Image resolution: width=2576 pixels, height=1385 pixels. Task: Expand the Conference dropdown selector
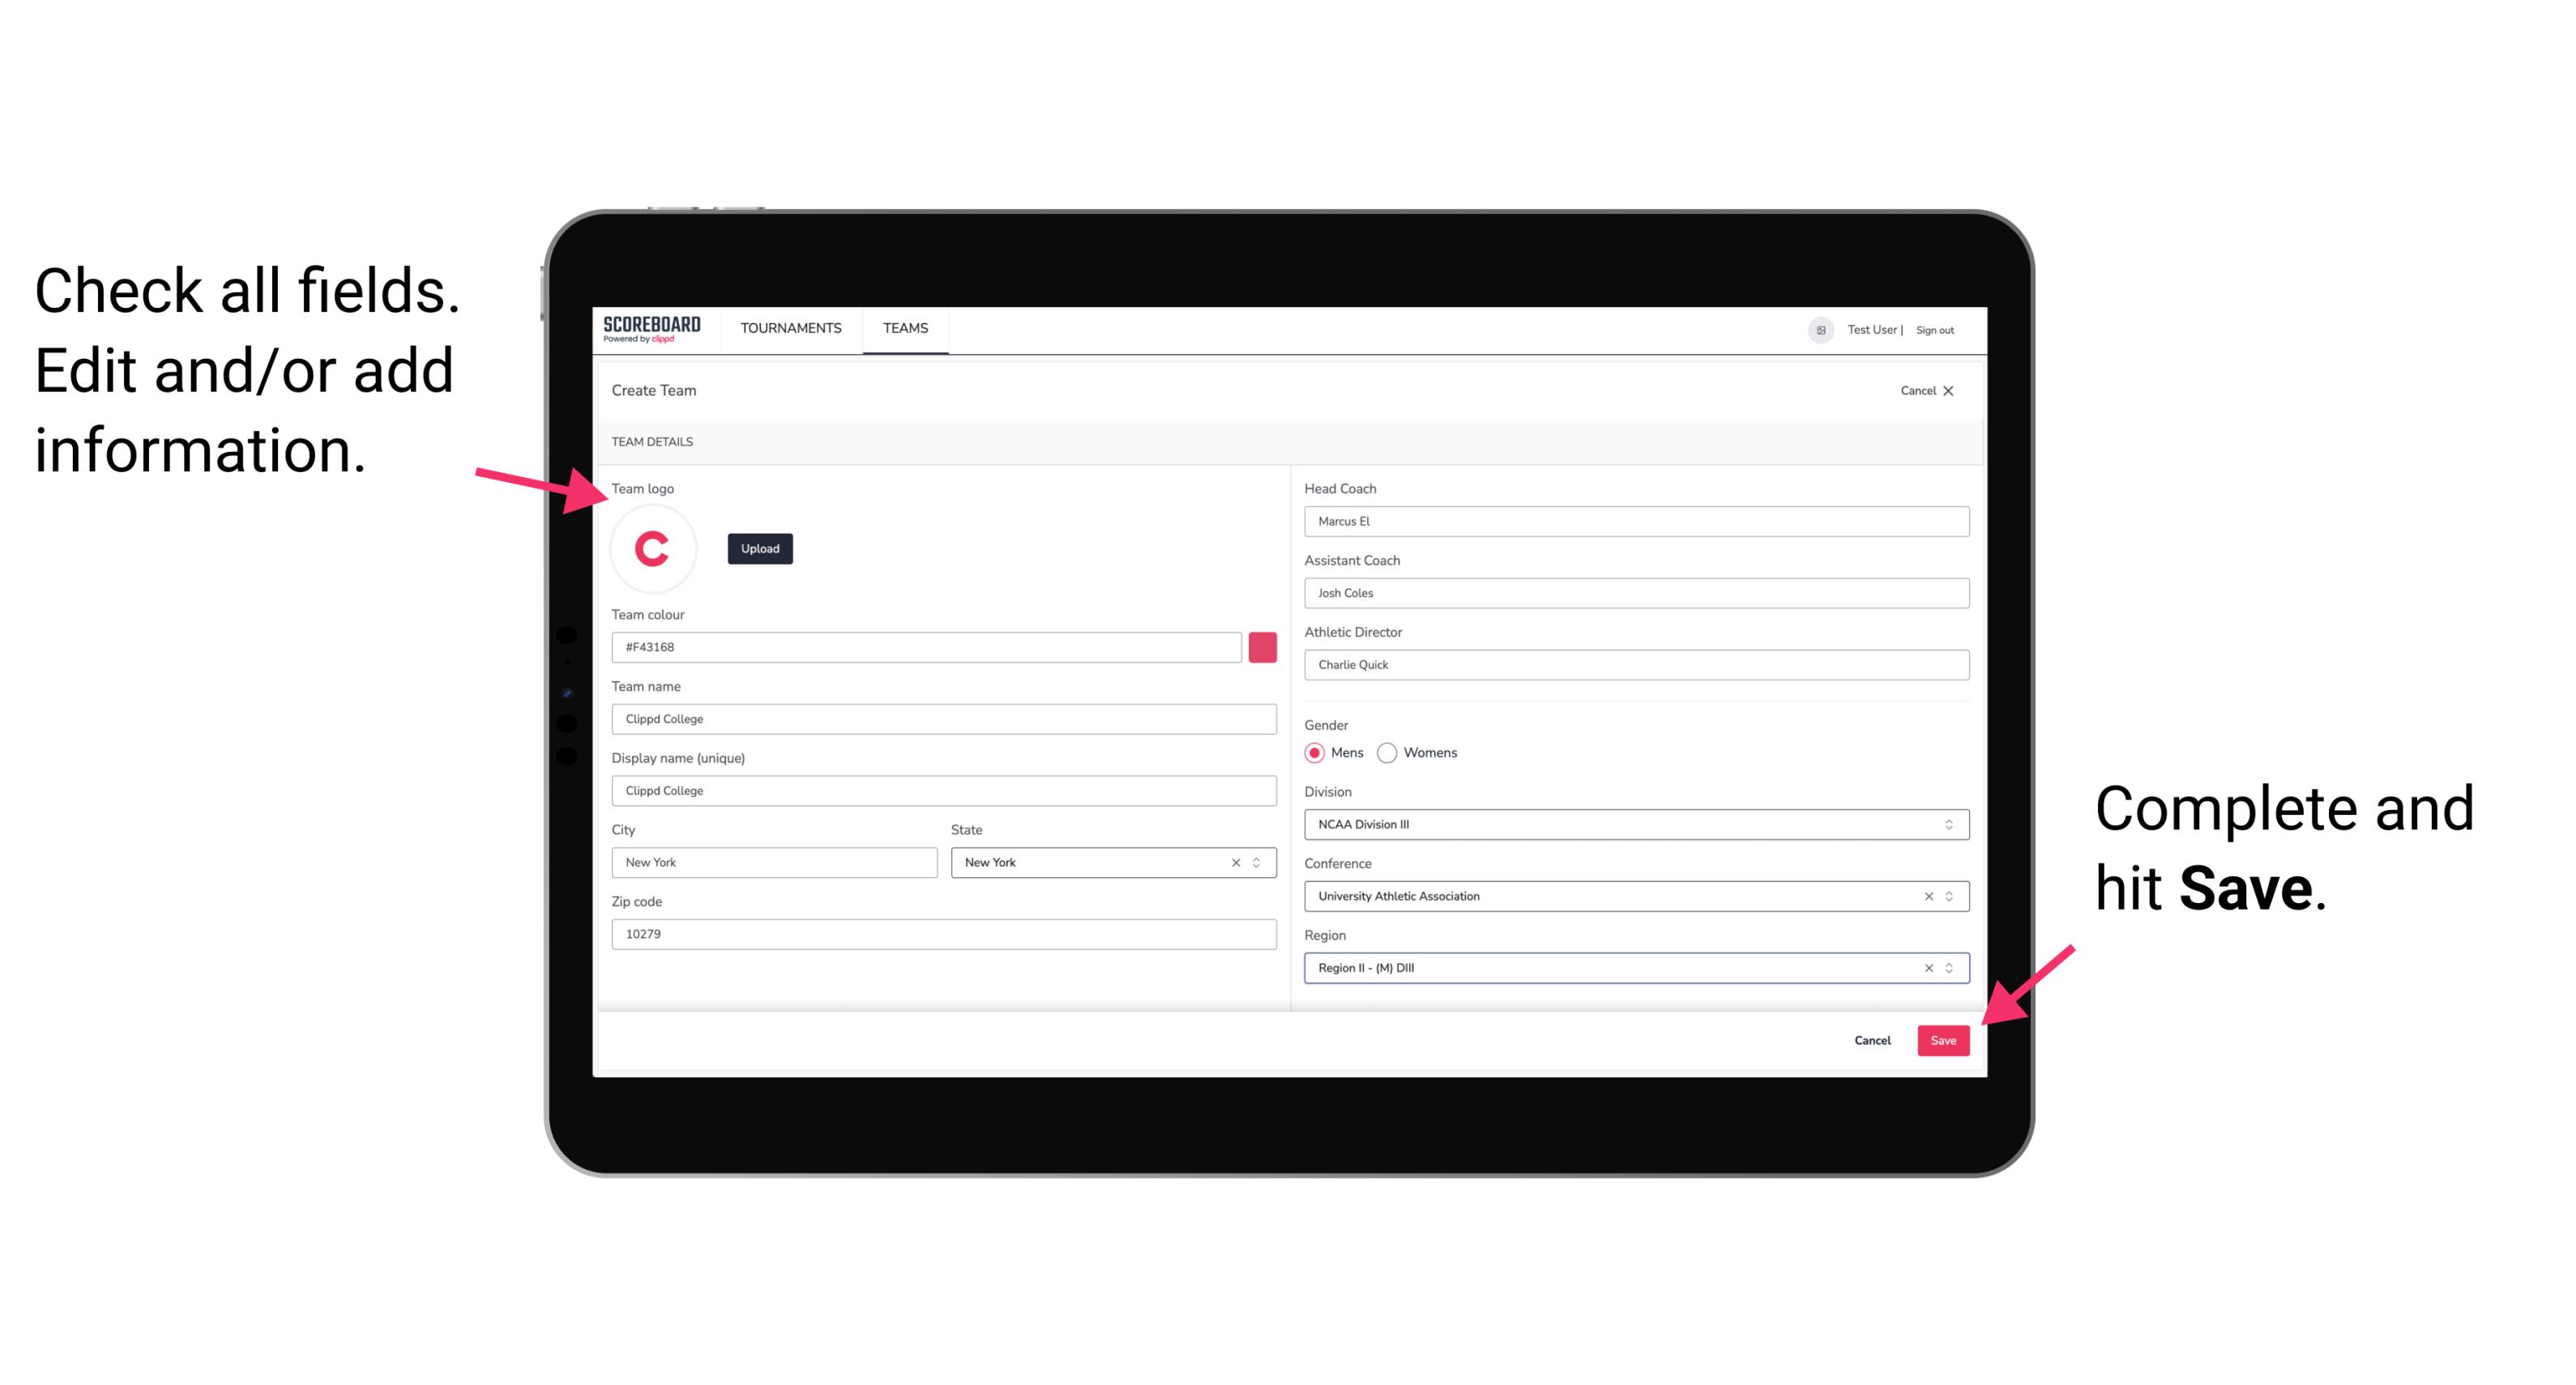1950,896
